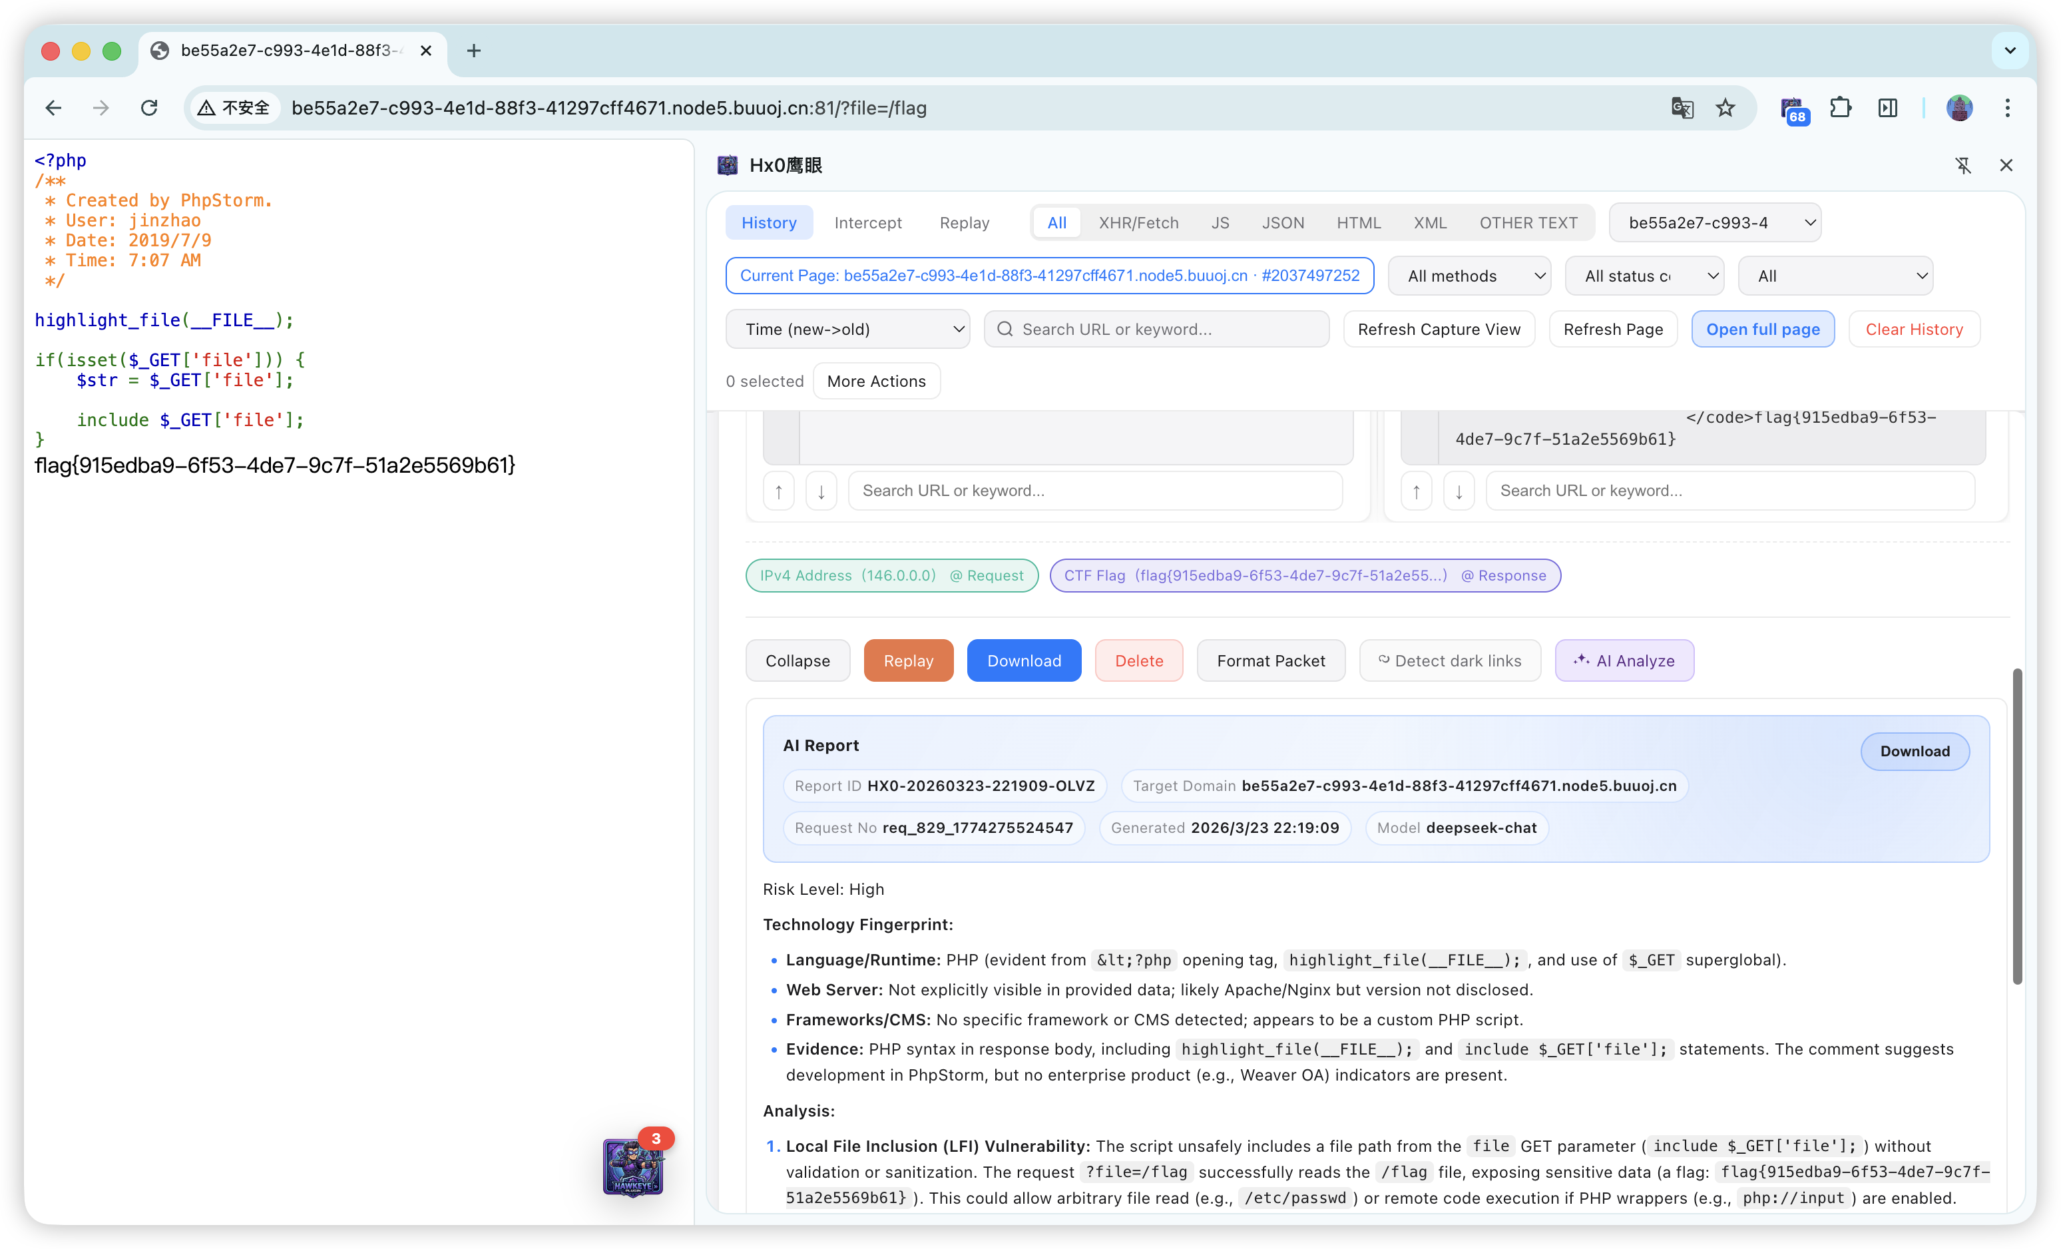This screenshot has width=2061, height=1249.
Task: Open the All methods dropdown
Action: pos(1470,276)
